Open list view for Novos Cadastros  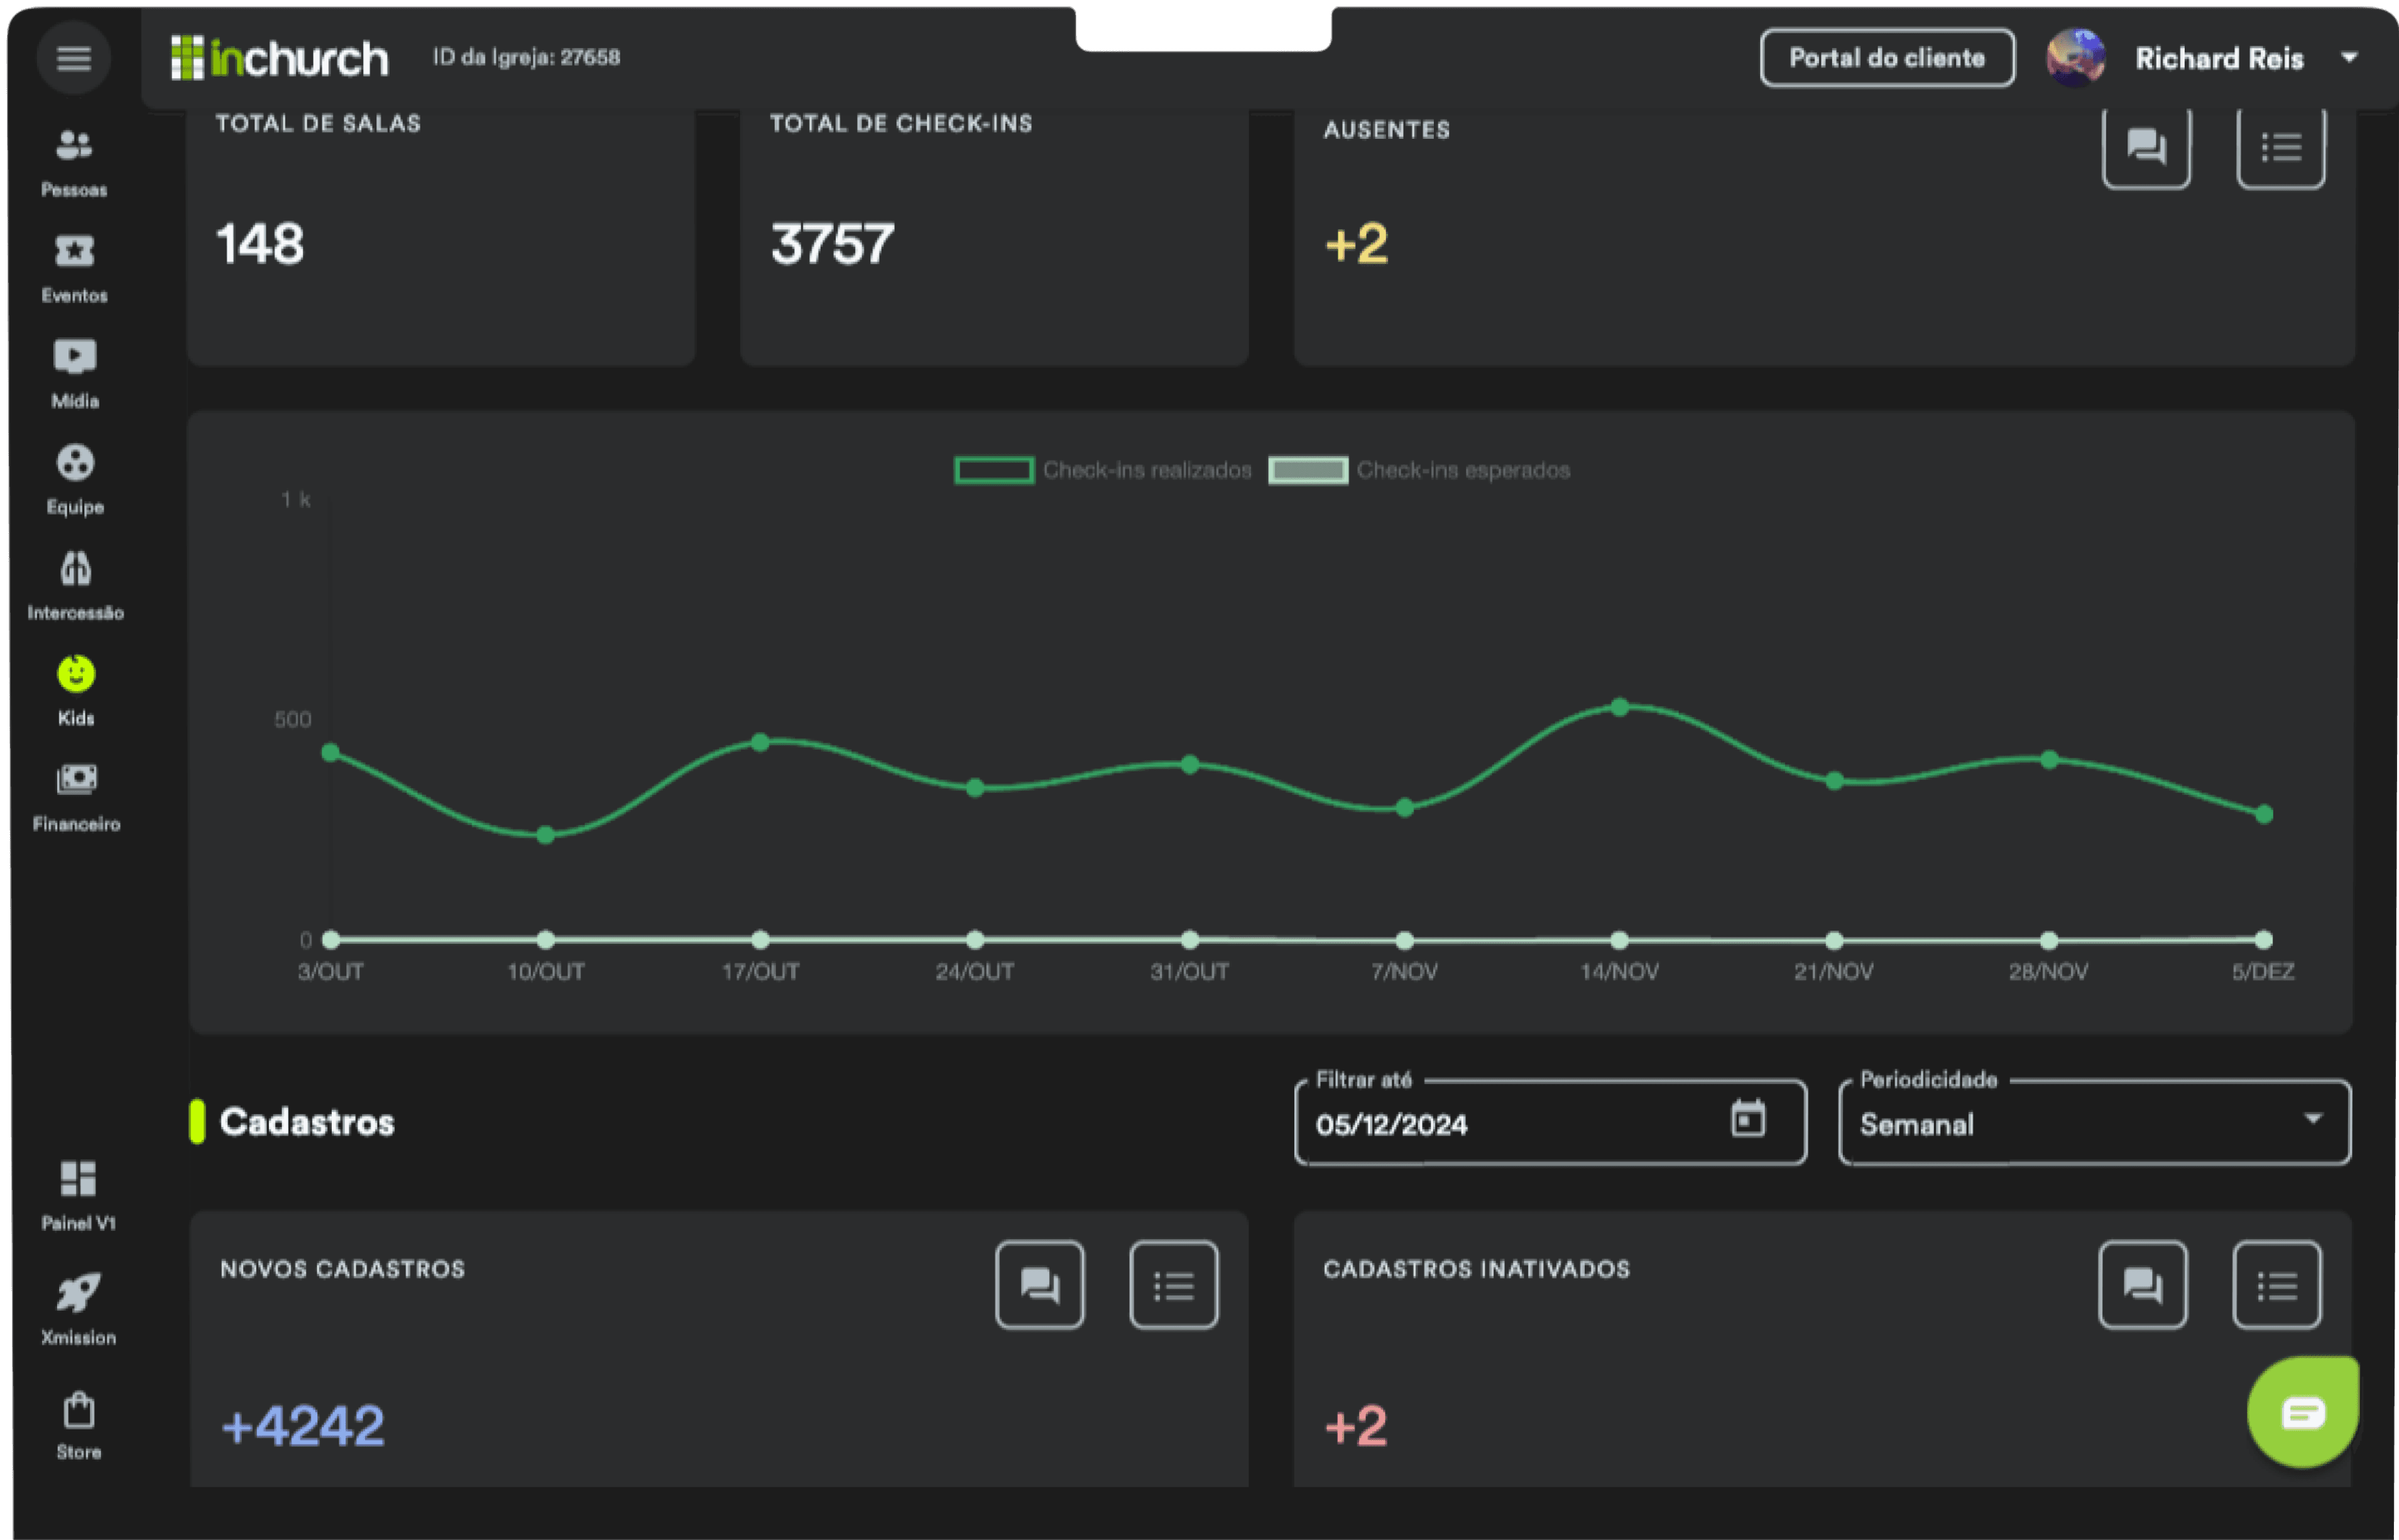(1173, 1285)
